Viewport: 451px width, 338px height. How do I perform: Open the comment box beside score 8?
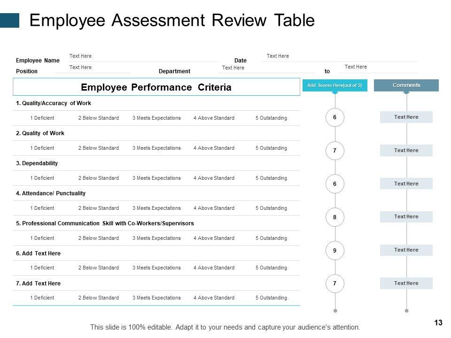[x=406, y=216]
